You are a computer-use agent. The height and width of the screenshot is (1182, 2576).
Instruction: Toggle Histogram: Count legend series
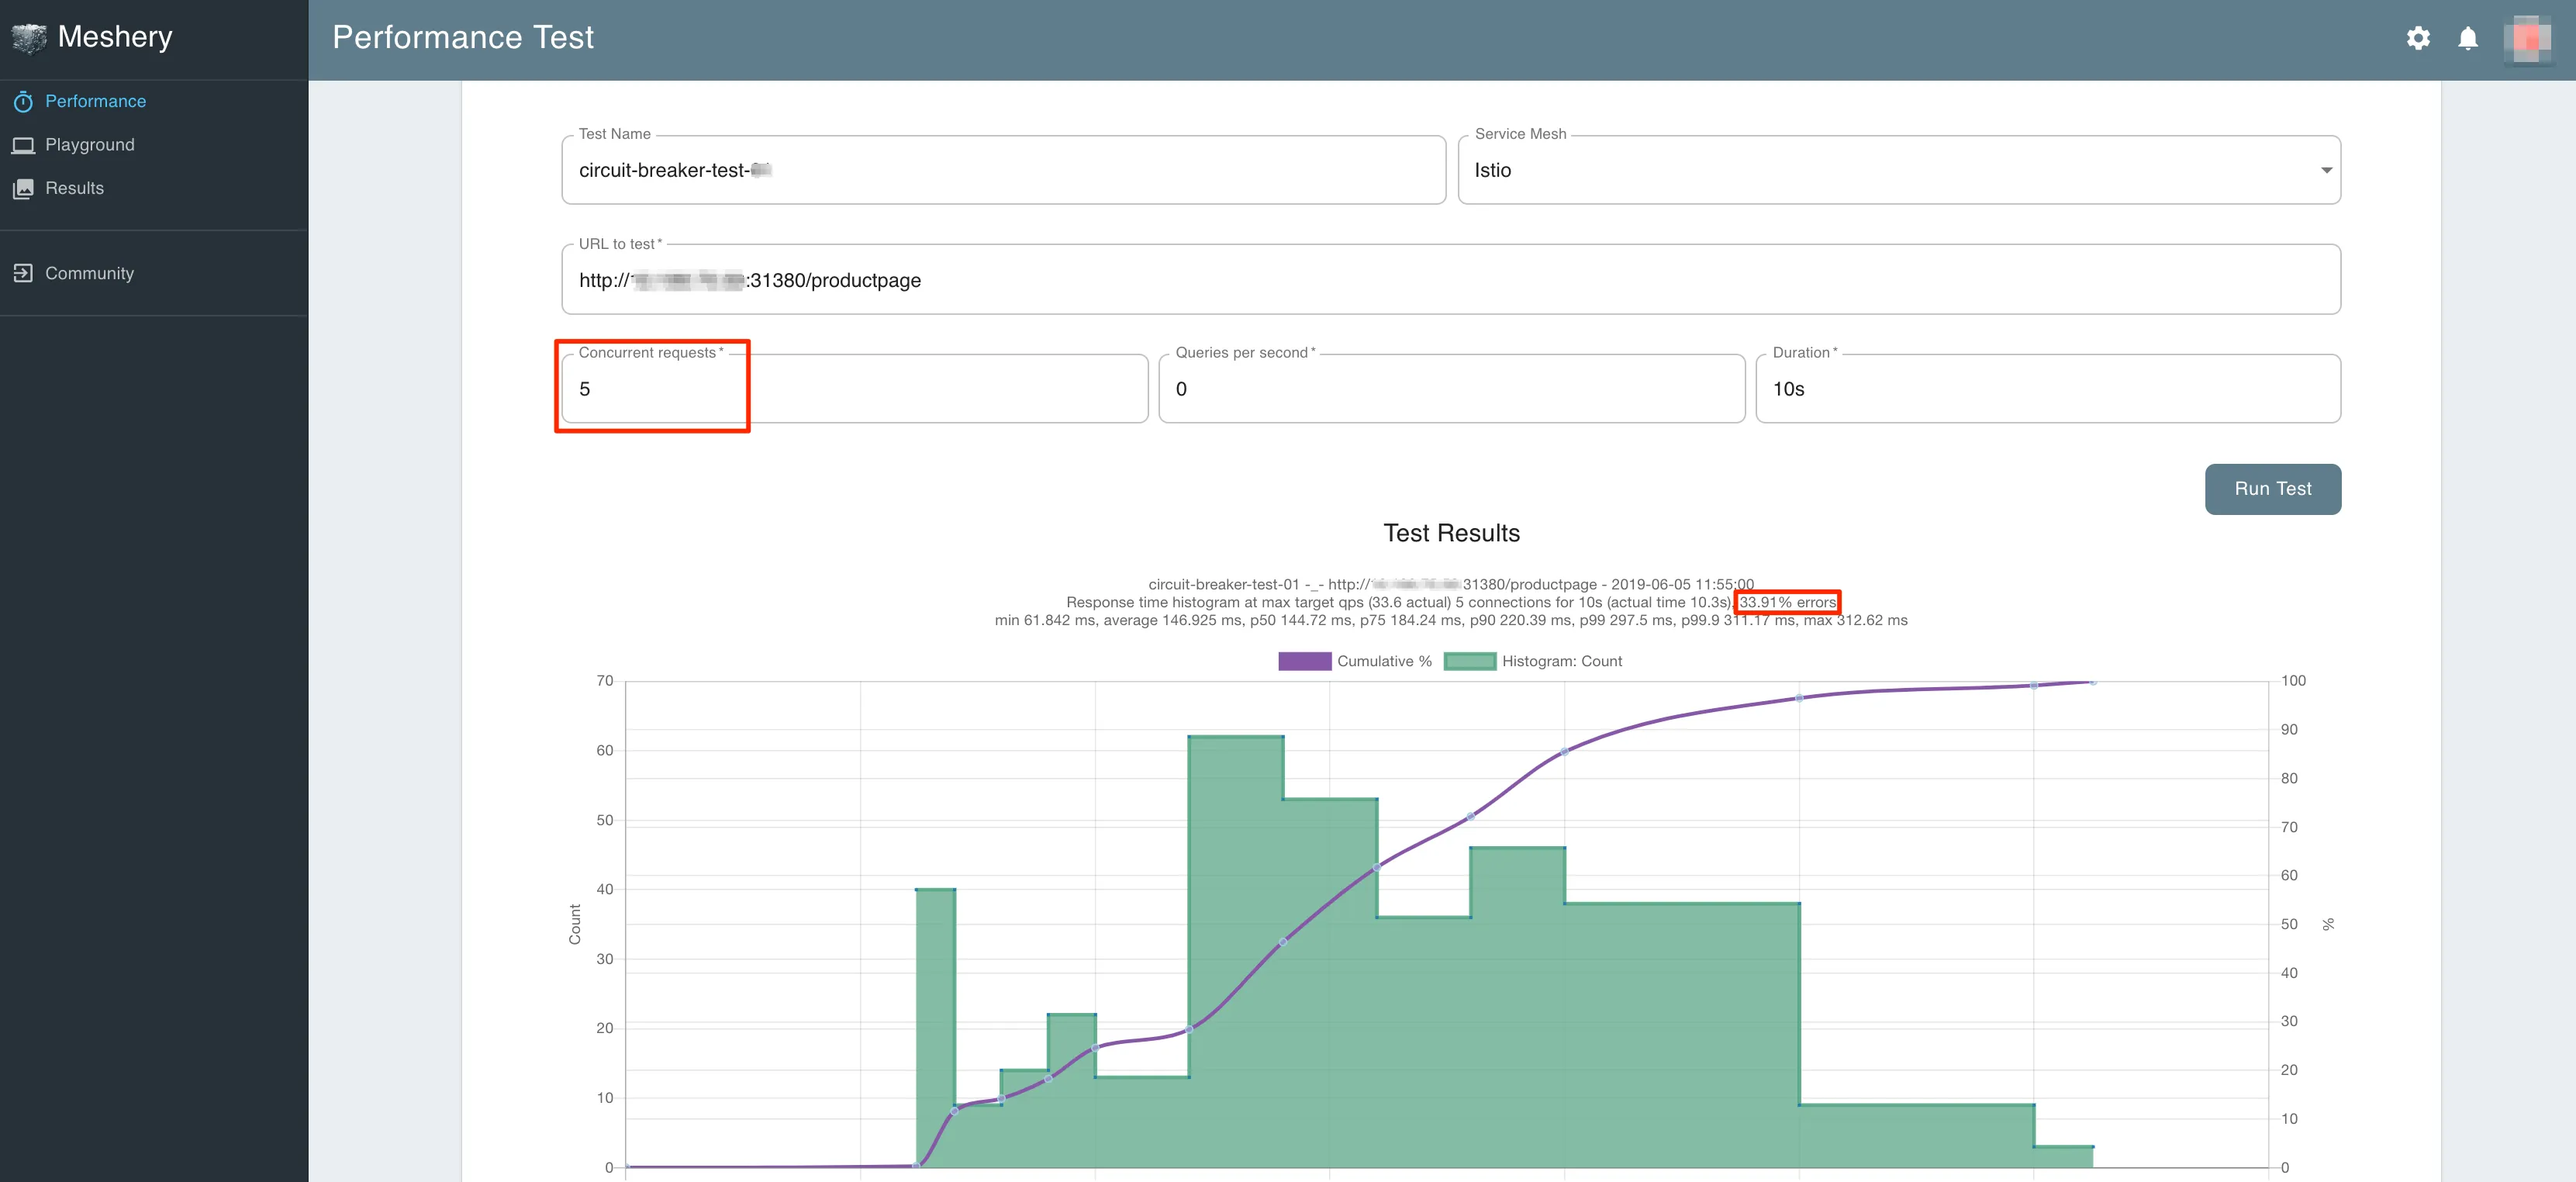1561,661
